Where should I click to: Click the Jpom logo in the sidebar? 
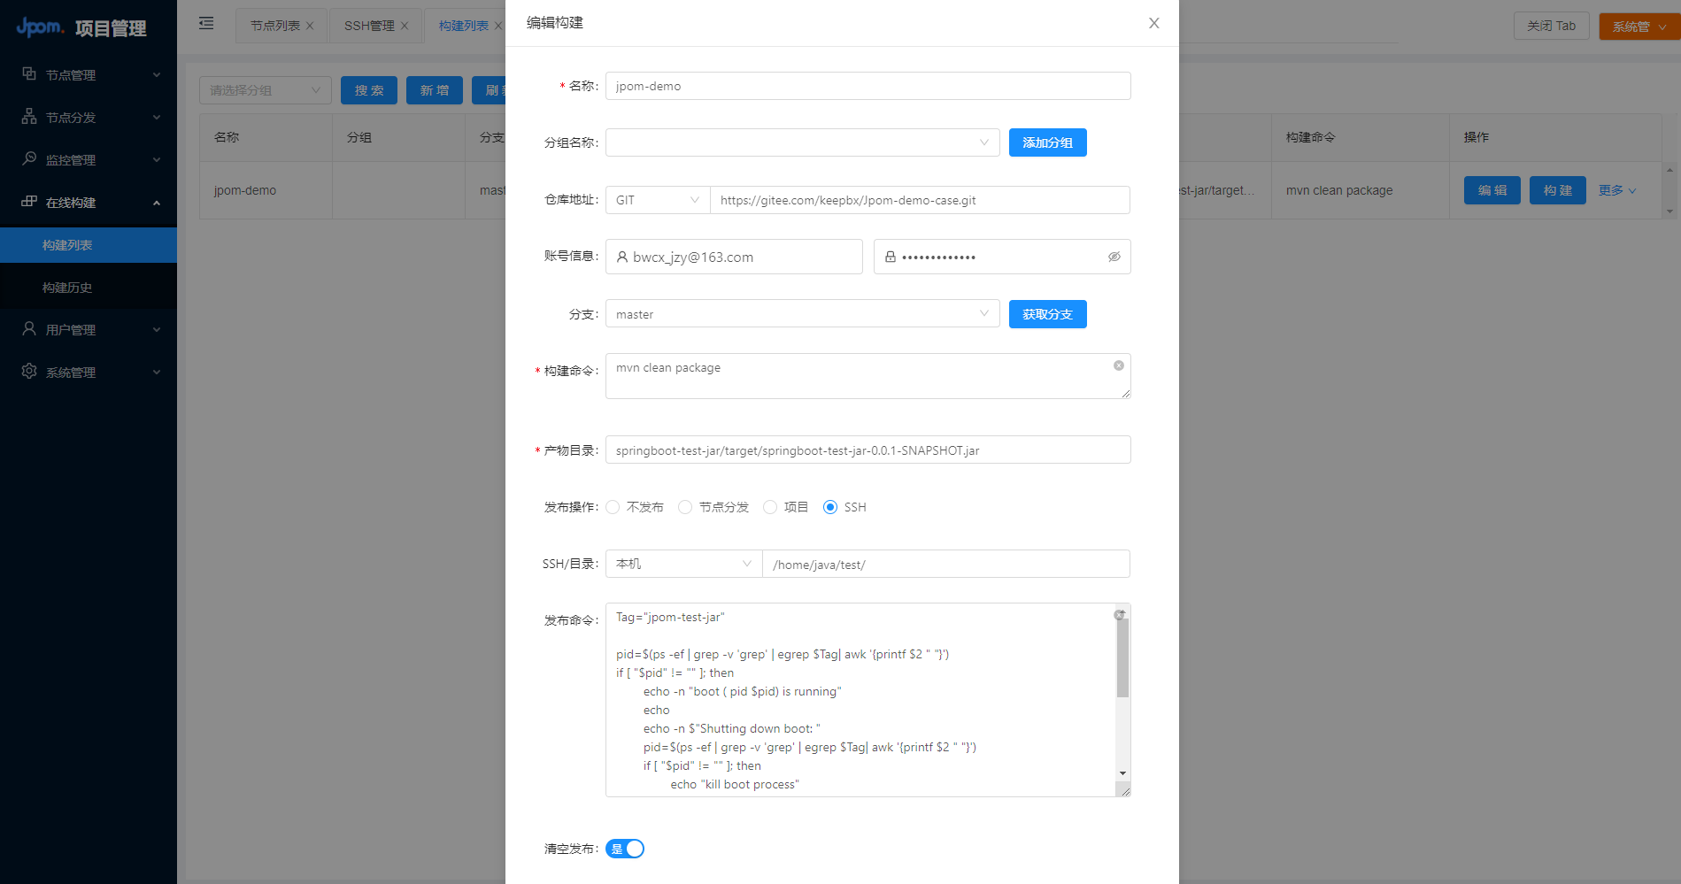[40, 27]
